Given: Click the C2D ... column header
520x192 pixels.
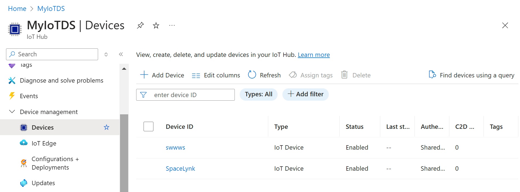Looking at the screenshot, I should (465, 127).
